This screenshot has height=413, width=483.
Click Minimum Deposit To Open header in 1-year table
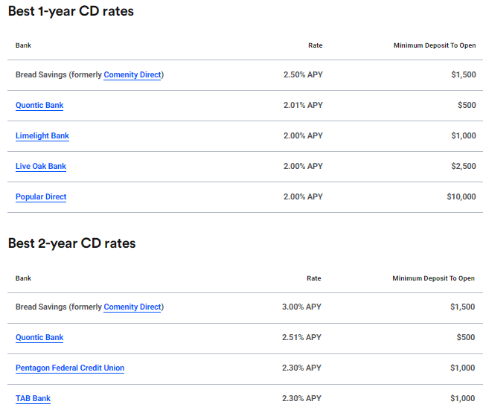(x=435, y=45)
